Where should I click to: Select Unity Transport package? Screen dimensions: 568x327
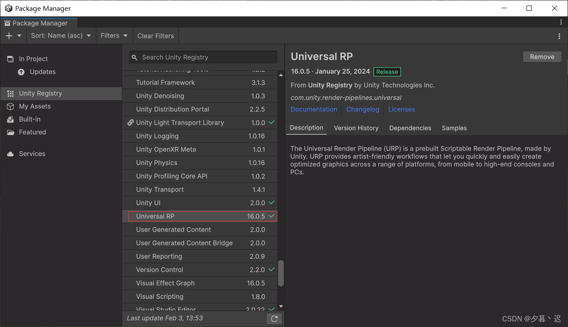(200, 189)
